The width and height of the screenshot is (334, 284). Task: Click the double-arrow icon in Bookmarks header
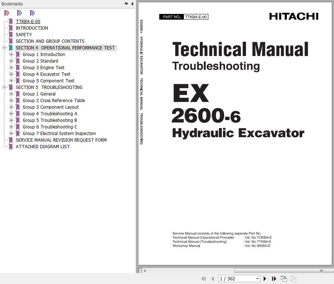tap(126, 4)
